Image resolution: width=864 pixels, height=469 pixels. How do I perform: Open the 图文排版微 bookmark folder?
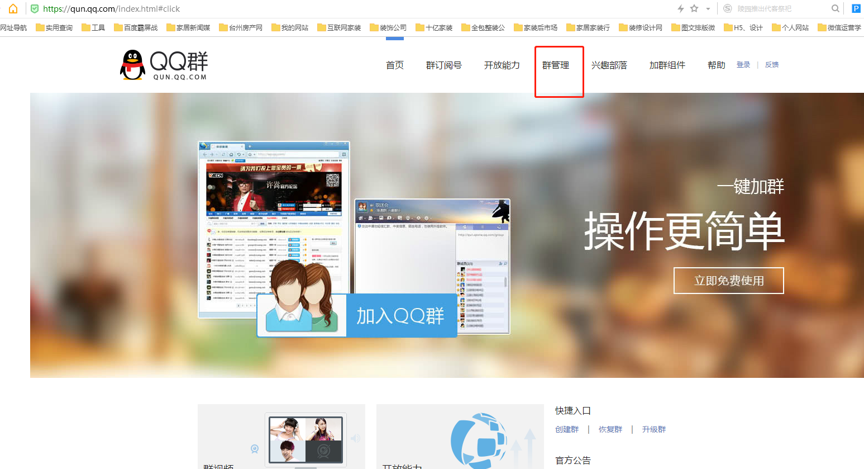[693, 27]
